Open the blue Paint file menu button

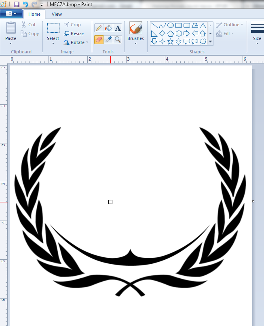coord(11,14)
